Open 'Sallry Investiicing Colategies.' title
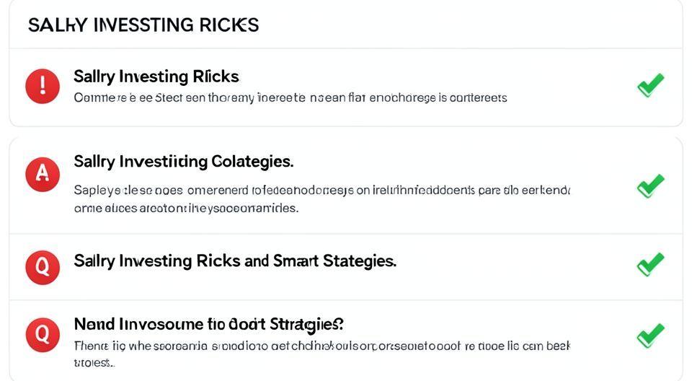The image size is (692, 381). 183,162
